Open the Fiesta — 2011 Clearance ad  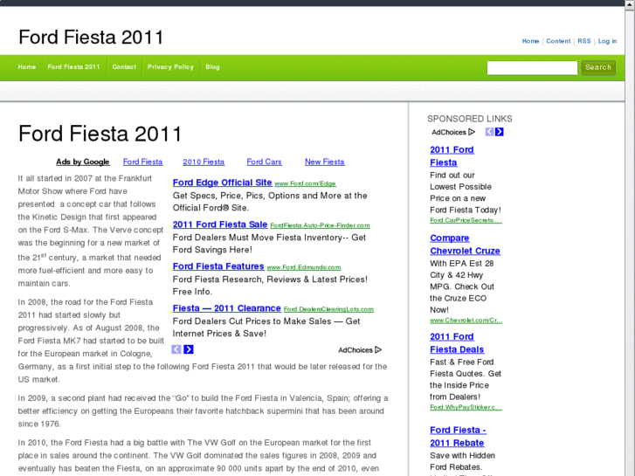click(227, 308)
